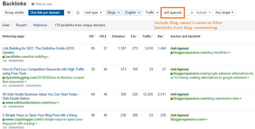Open bloggerspassion.com homepage target link
Image resolution: width=255 pixels, height=129 pixels.
tap(188, 119)
